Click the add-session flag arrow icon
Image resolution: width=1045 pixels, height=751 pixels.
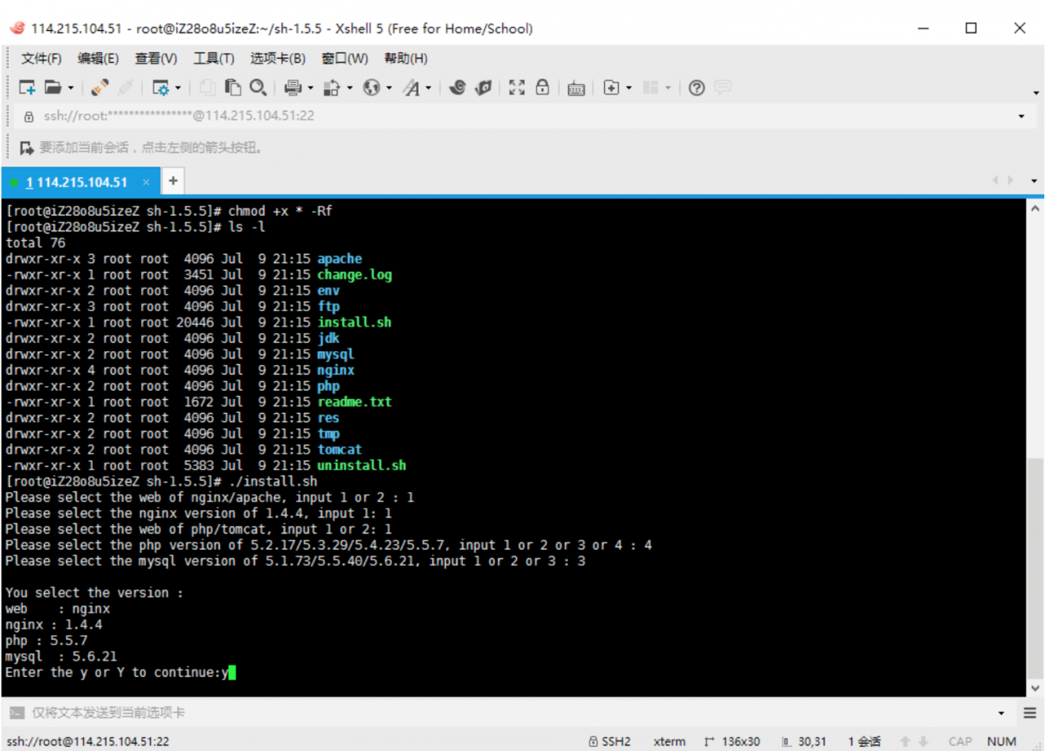27,148
